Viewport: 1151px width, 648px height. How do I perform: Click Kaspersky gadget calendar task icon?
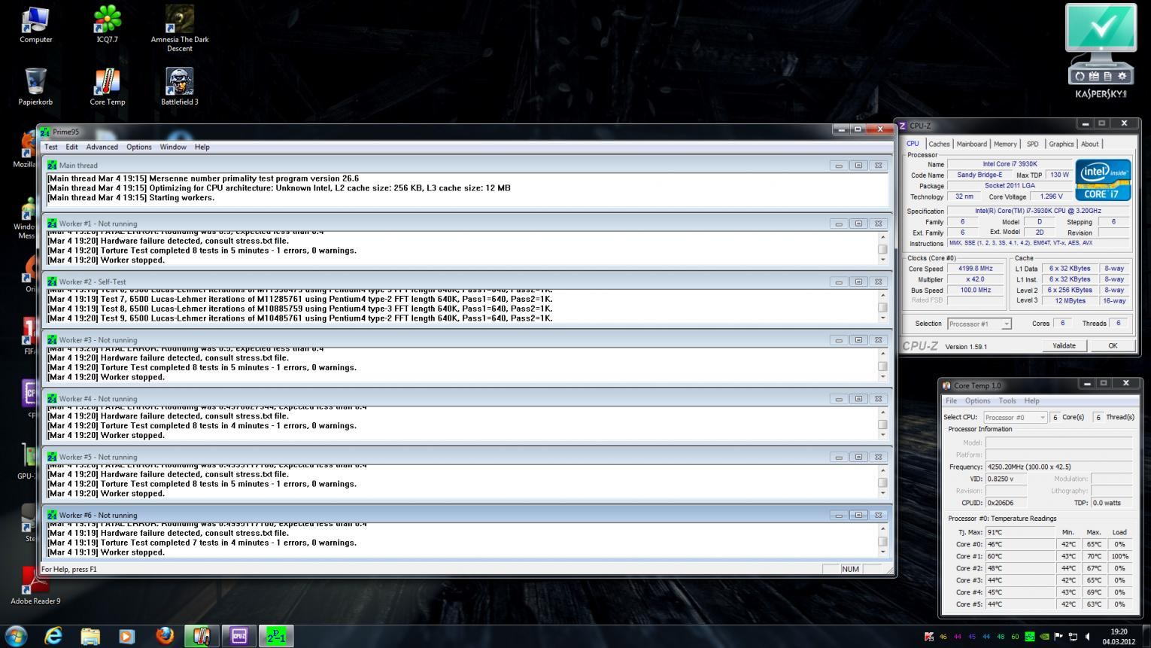(x=1094, y=76)
